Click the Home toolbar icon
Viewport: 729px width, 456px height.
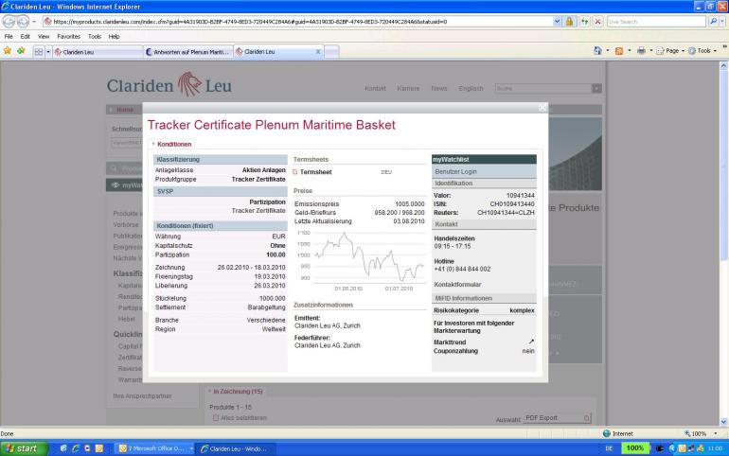pos(598,51)
